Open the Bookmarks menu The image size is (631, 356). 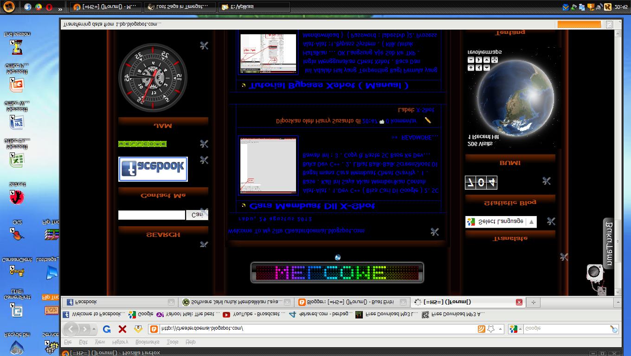147,342
